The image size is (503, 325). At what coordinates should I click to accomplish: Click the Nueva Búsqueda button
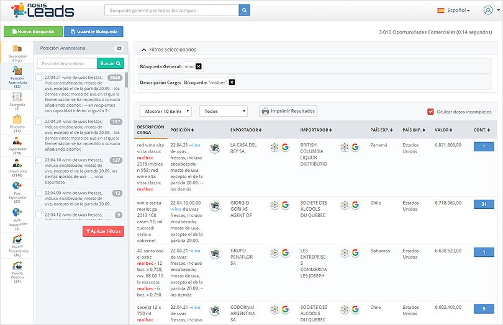[34, 32]
